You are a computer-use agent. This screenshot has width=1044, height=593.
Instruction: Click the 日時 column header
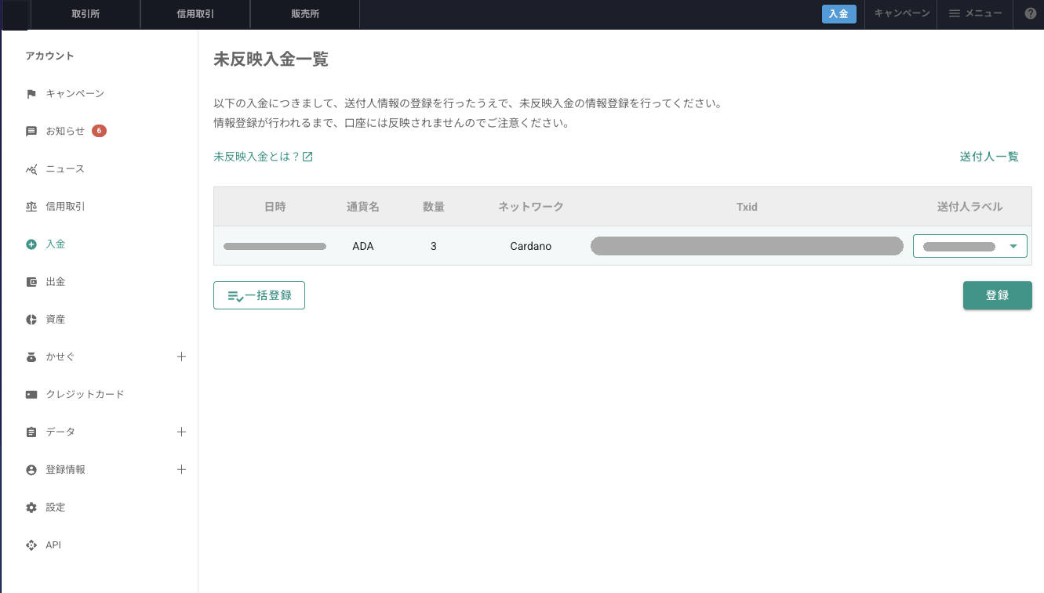click(x=275, y=207)
